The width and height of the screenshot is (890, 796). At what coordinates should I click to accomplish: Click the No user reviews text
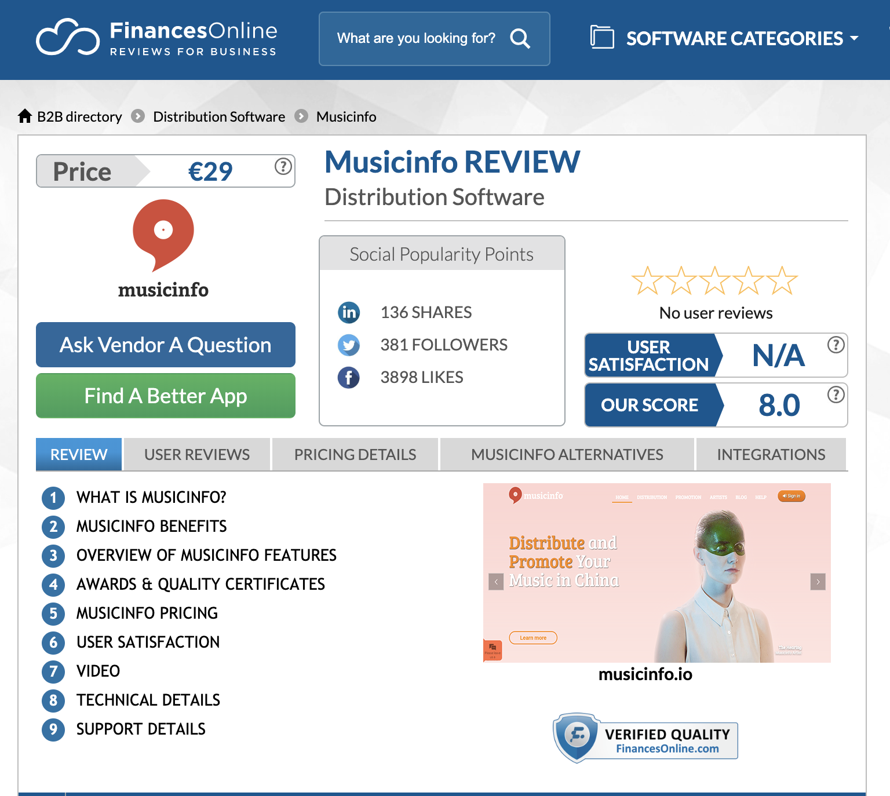pos(716,313)
